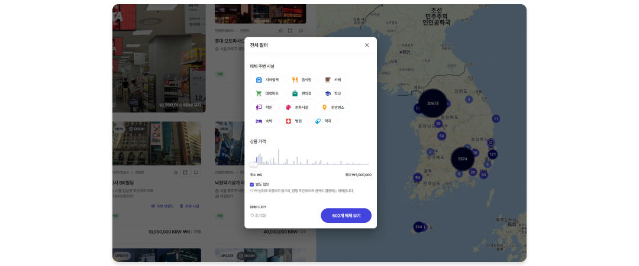Open the convenience store listing photo
Image resolution: width=639 pixels, height=266 pixels.
click(159, 59)
